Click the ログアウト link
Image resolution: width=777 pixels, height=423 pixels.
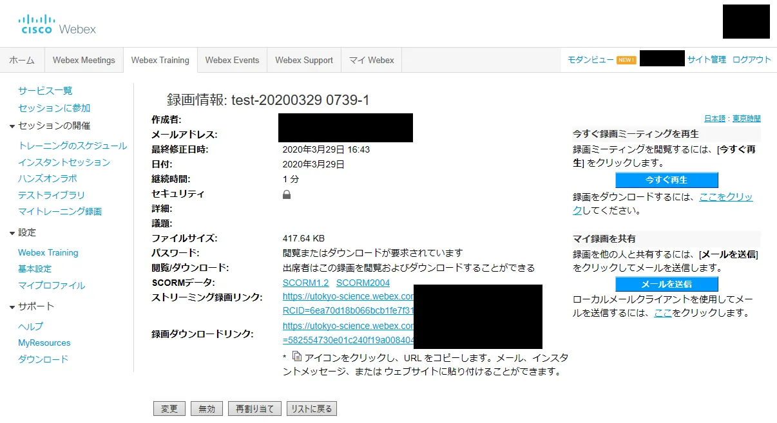(751, 59)
